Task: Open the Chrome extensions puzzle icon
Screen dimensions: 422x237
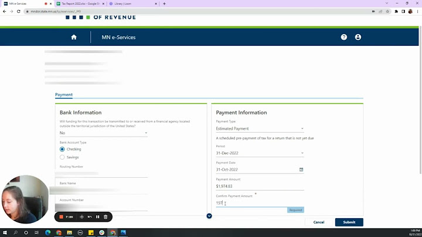Action: (x=396, y=11)
